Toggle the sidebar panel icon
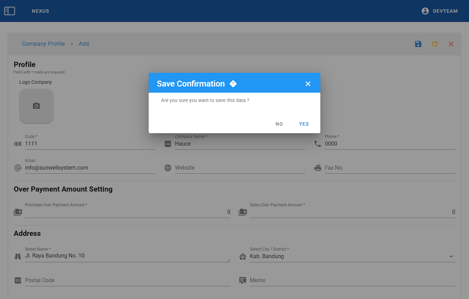 [x=10, y=11]
